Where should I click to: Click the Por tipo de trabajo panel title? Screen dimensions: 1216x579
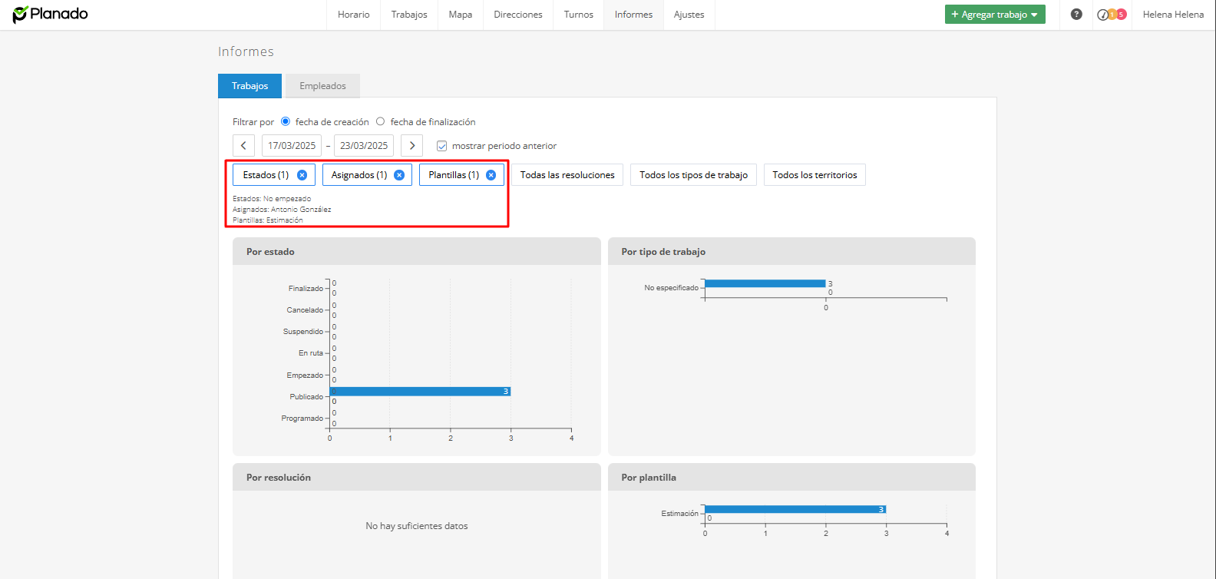663,252
